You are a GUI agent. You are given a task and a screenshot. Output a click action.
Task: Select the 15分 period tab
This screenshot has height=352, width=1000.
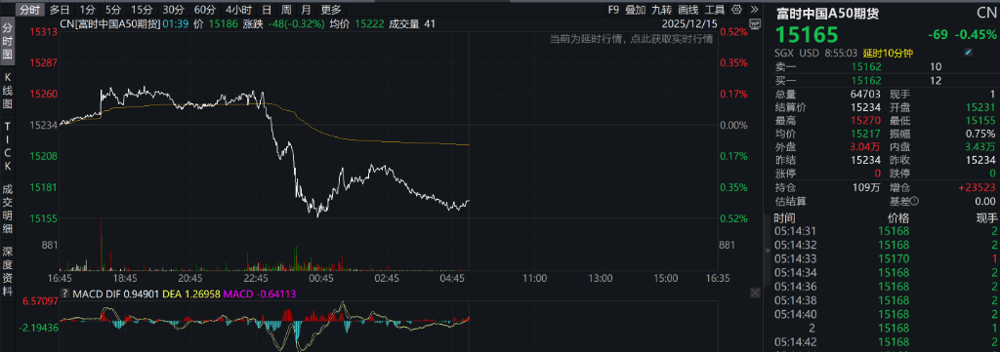(x=141, y=10)
